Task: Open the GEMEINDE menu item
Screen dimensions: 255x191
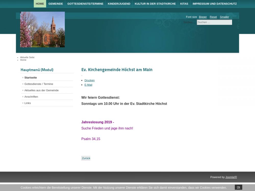Action: pos(56,4)
